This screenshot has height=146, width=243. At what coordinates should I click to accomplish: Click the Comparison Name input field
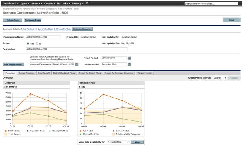pyautogui.click(x=43, y=37)
